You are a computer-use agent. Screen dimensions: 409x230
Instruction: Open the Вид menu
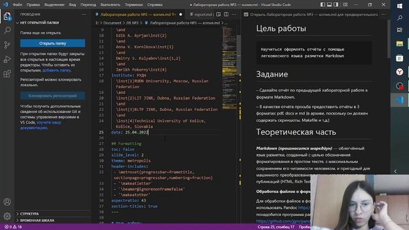72,4
